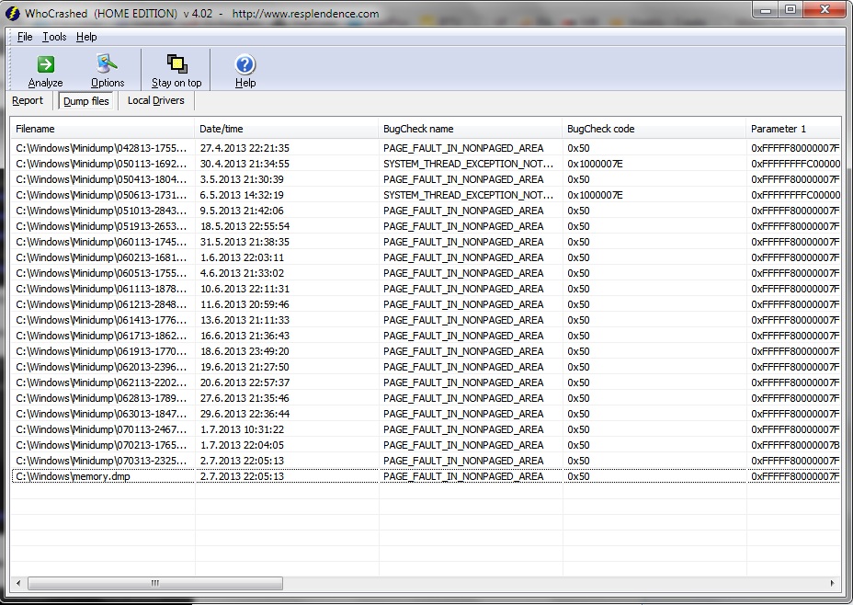This screenshot has height=605, width=853.
Task: Click the WhoCrashed lightning title bar icon
Action: (x=12, y=13)
